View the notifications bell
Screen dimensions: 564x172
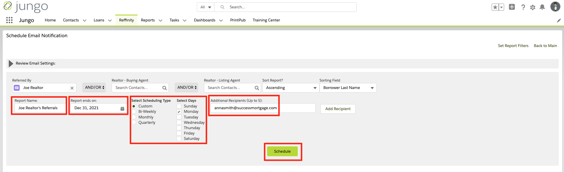coord(542,7)
